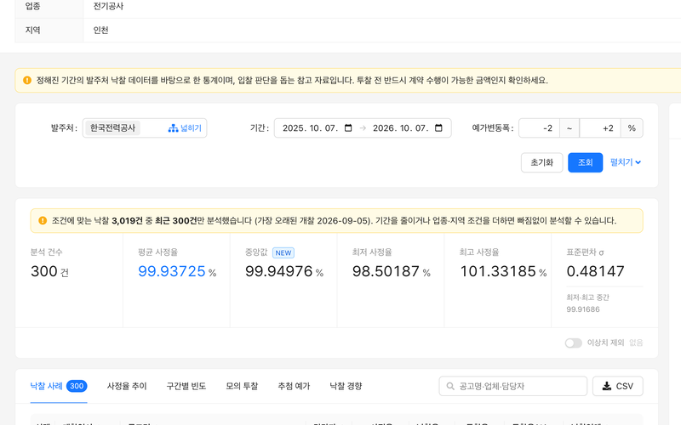Click the 한국전력공사 issuer tag

112,128
